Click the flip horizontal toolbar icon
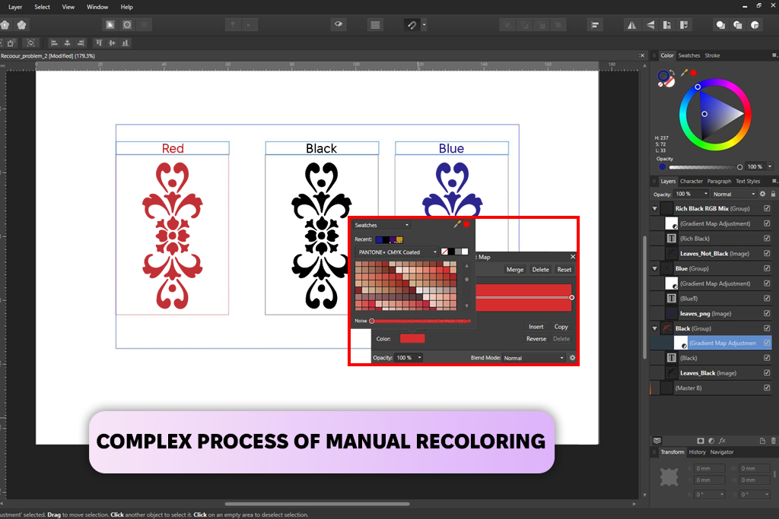The width and height of the screenshot is (779, 519). (632, 25)
